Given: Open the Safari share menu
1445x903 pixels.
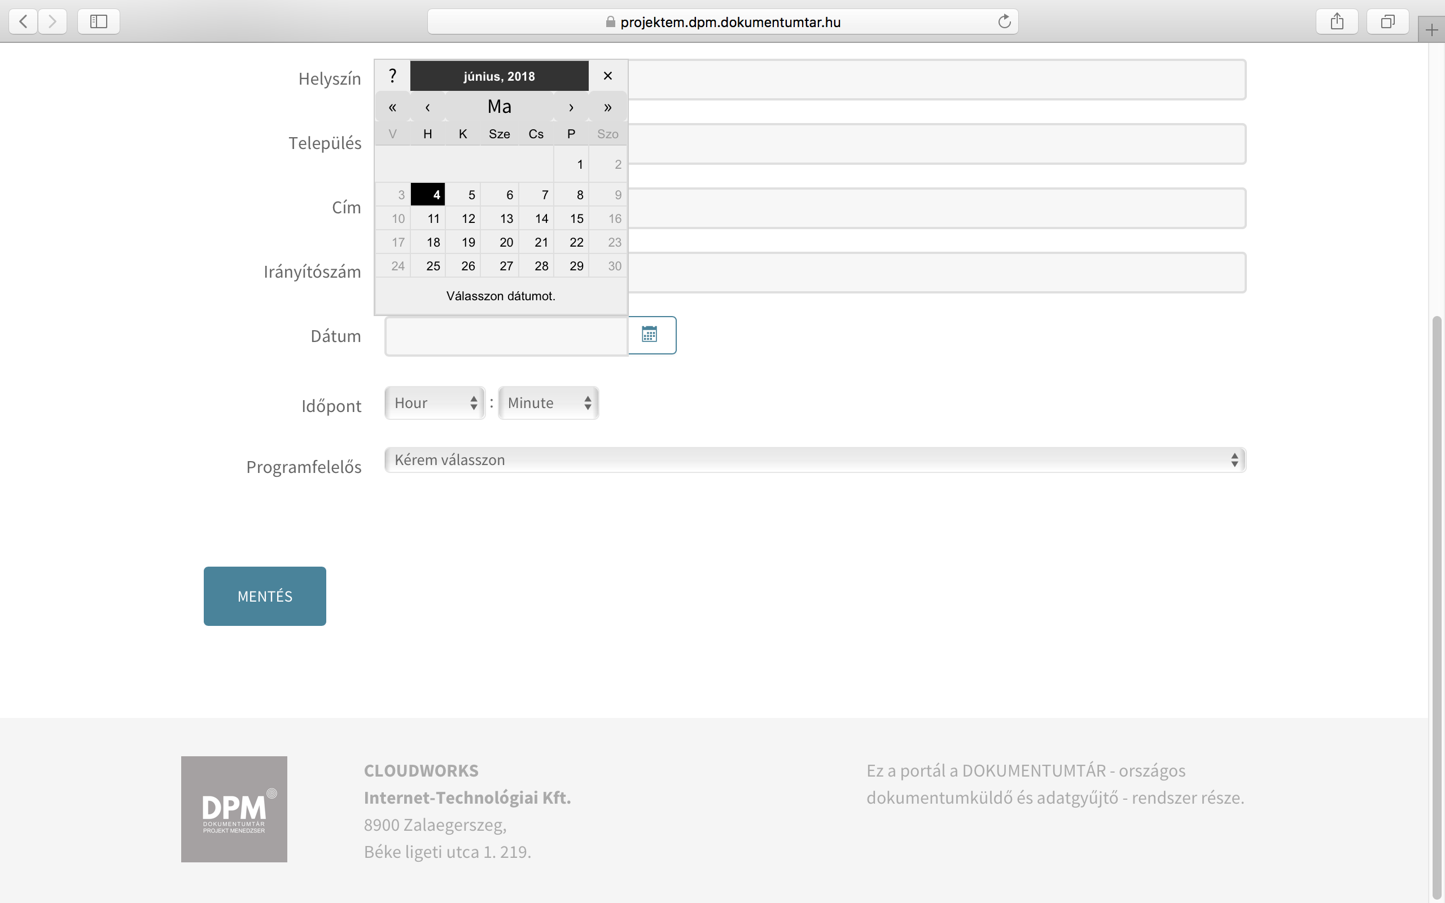Looking at the screenshot, I should (1337, 22).
